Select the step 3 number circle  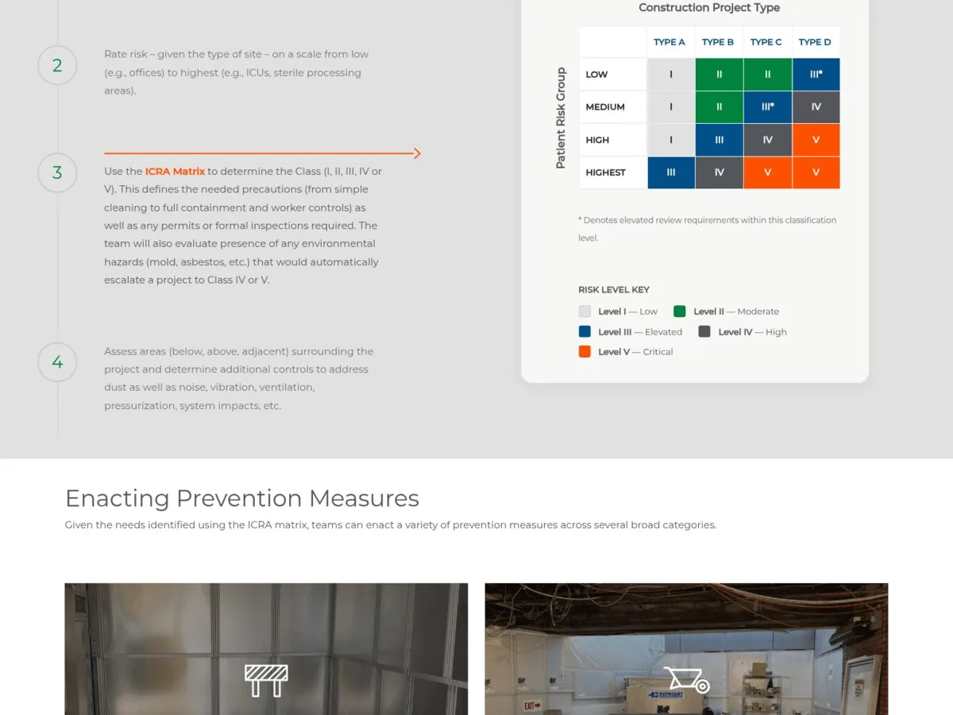point(57,172)
